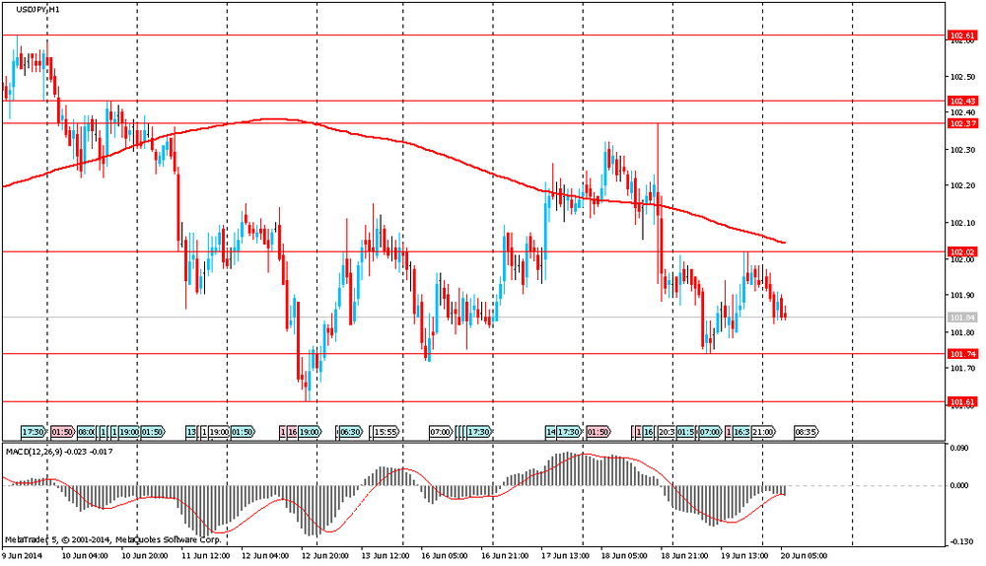Click the gray 101.84 current price label

coord(961,318)
